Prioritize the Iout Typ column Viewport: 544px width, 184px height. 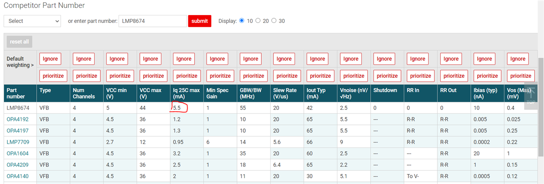(320, 75)
